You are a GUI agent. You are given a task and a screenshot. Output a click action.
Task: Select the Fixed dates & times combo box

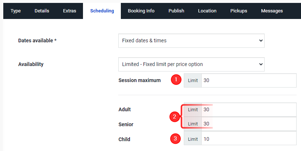191,40
